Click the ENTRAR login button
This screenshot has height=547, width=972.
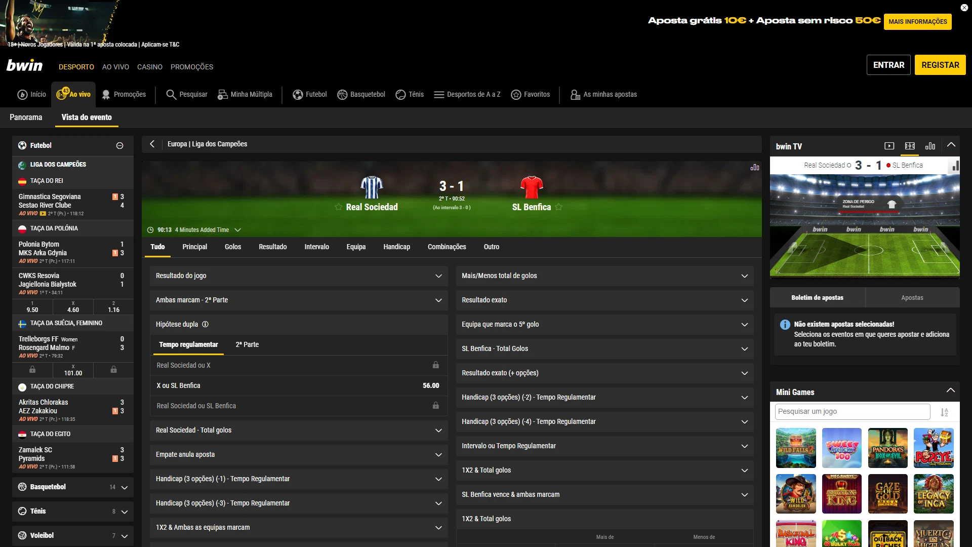(x=888, y=65)
